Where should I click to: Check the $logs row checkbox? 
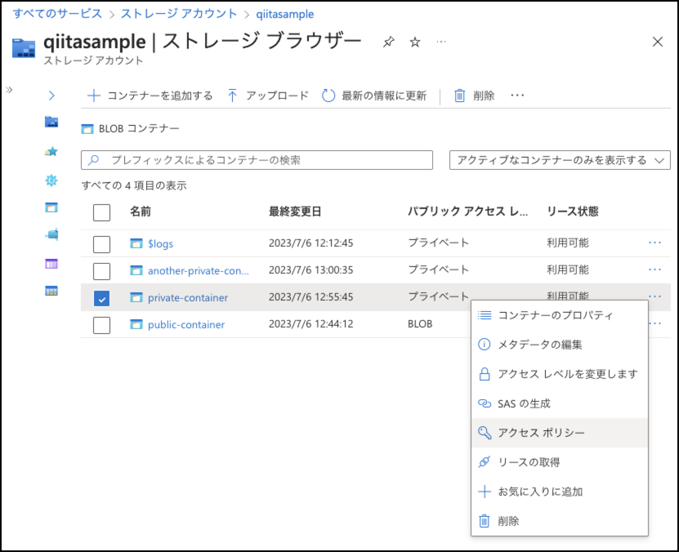click(102, 244)
